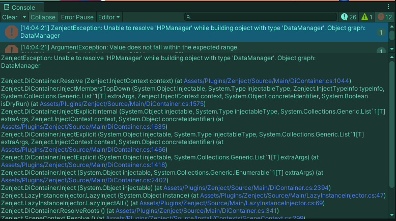Image resolution: width=396 pixels, height=221 pixels.
Task: Click detail pane scroll up arrow
Action: [392, 57]
